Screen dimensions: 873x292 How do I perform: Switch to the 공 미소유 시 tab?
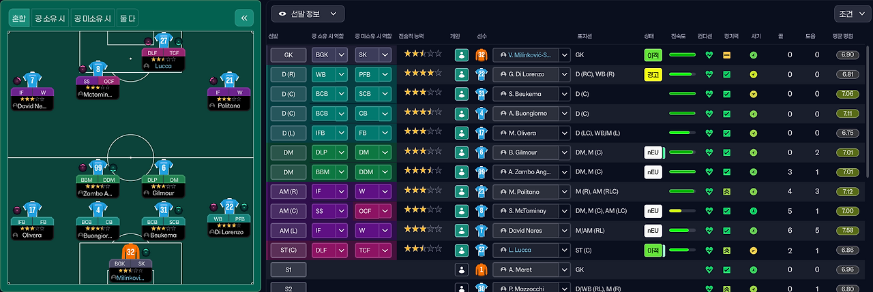tap(91, 18)
